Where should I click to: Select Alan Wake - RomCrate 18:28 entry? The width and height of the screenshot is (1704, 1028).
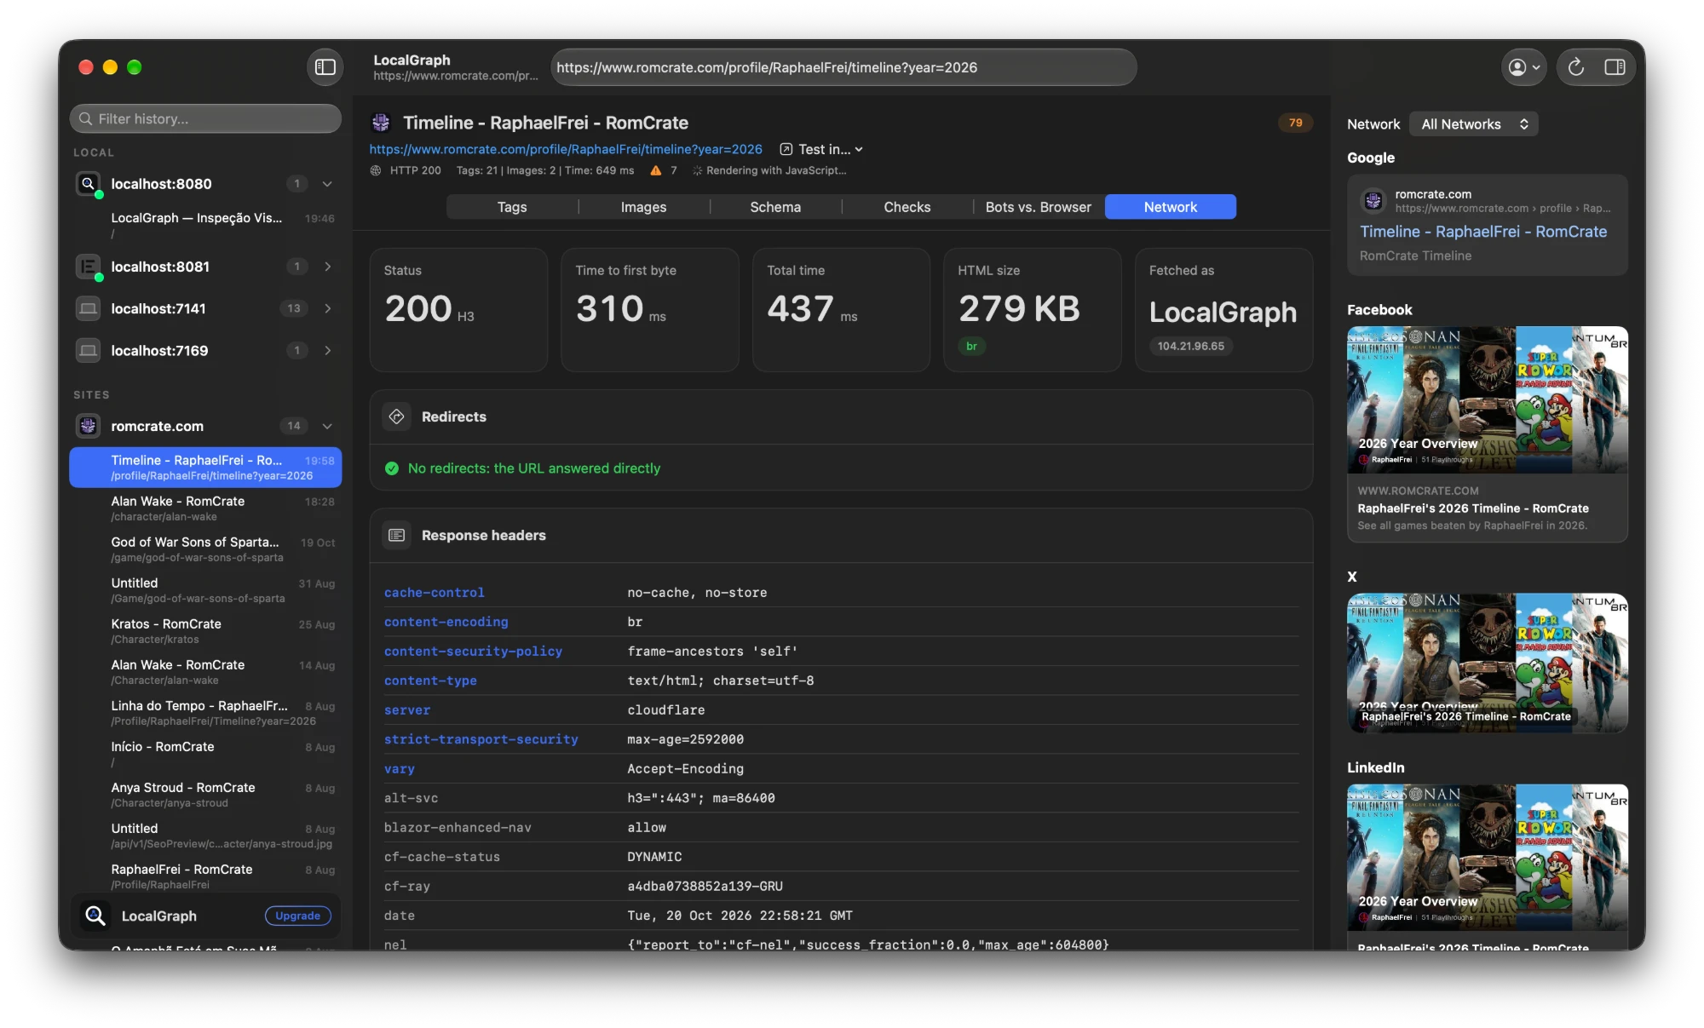[x=205, y=508]
